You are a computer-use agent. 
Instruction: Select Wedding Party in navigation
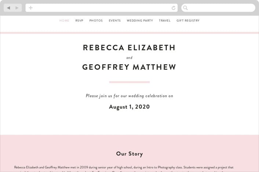point(140,21)
